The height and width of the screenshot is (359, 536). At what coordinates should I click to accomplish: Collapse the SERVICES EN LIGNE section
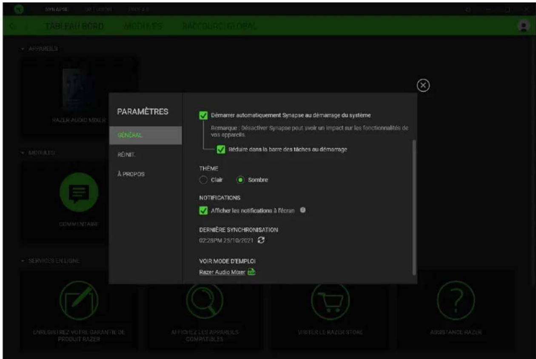pos(22,261)
